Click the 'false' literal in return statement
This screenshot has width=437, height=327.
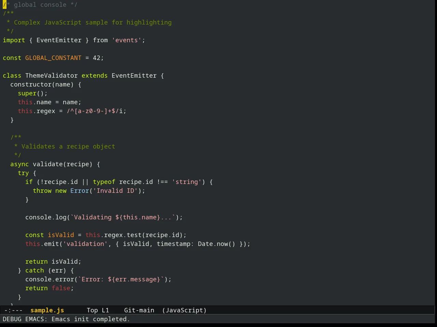tap(61, 288)
